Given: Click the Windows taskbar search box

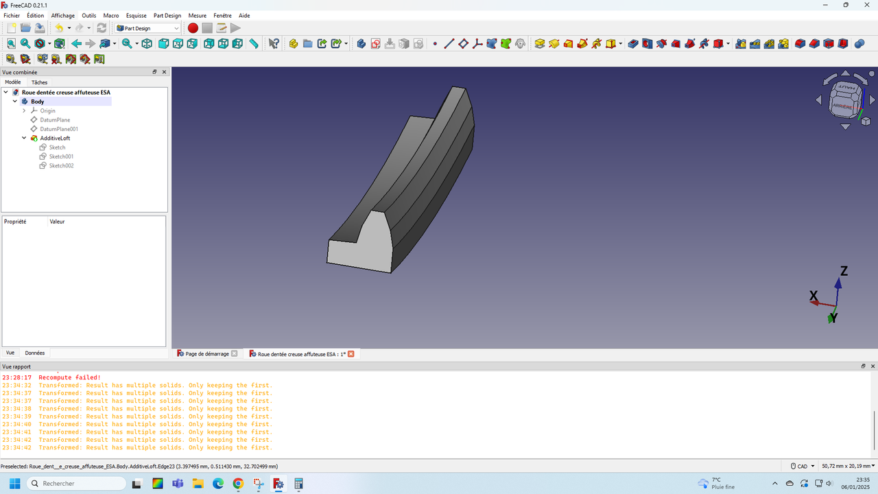Looking at the screenshot, I should [x=76, y=483].
